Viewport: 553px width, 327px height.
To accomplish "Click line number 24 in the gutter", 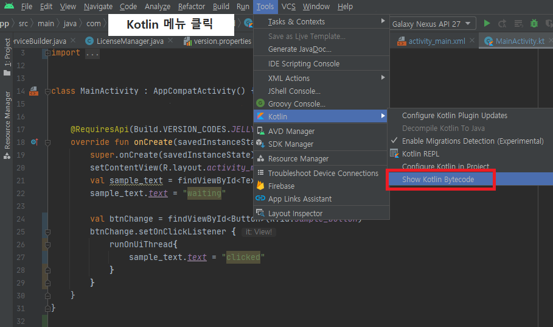I will pyautogui.click(x=21, y=219).
